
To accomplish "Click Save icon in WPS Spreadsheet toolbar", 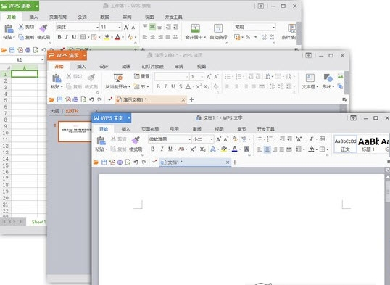I will (x=12, y=50).
